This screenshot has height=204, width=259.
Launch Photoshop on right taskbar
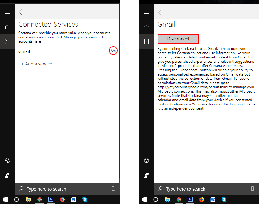click(x=190, y=199)
